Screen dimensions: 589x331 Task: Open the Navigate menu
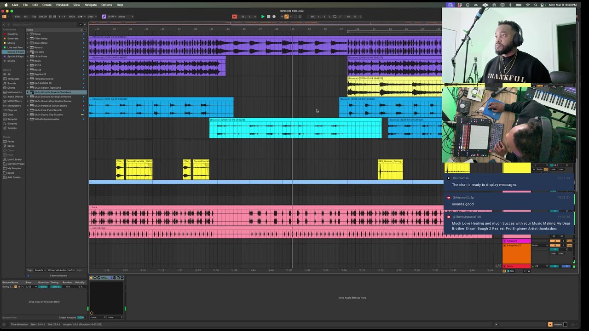click(x=91, y=5)
